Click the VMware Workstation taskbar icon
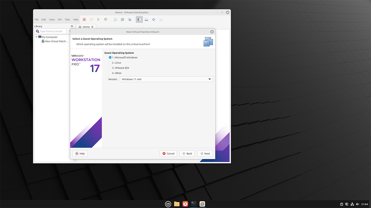Image resolution: width=371 pixels, height=208 pixels. click(202, 204)
